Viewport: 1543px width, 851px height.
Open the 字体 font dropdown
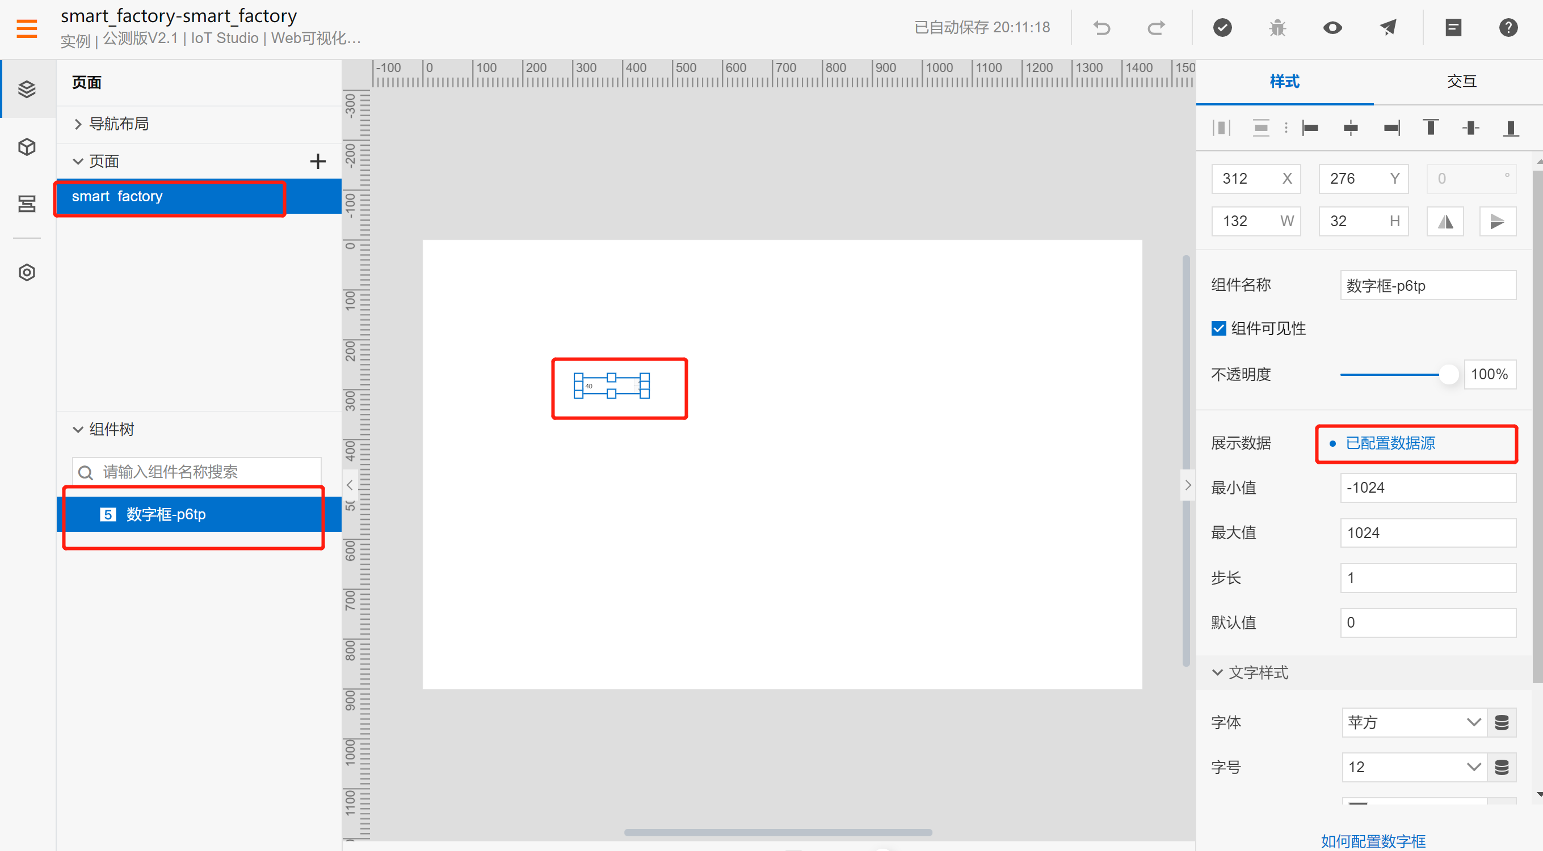point(1414,722)
